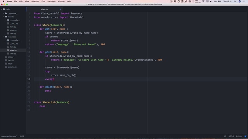The image size is (248, 139).
Task: Click the code root folder icon
Action: tap(4, 9)
